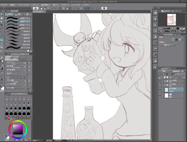Click the Undo arrow in command bar
The height and width of the screenshot is (142, 187).
[x=53, y=8]
